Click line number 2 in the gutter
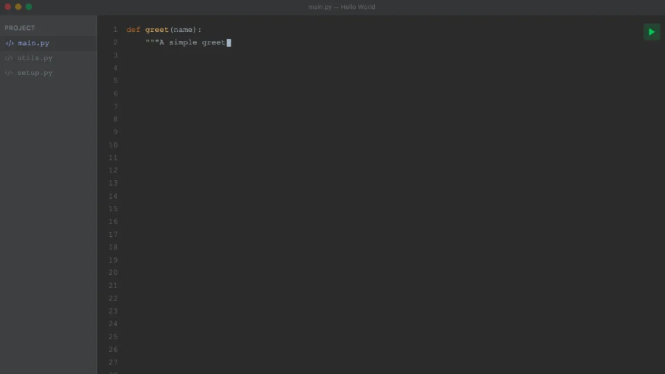This screenshot has height=374, width=665. click(115, 42)
